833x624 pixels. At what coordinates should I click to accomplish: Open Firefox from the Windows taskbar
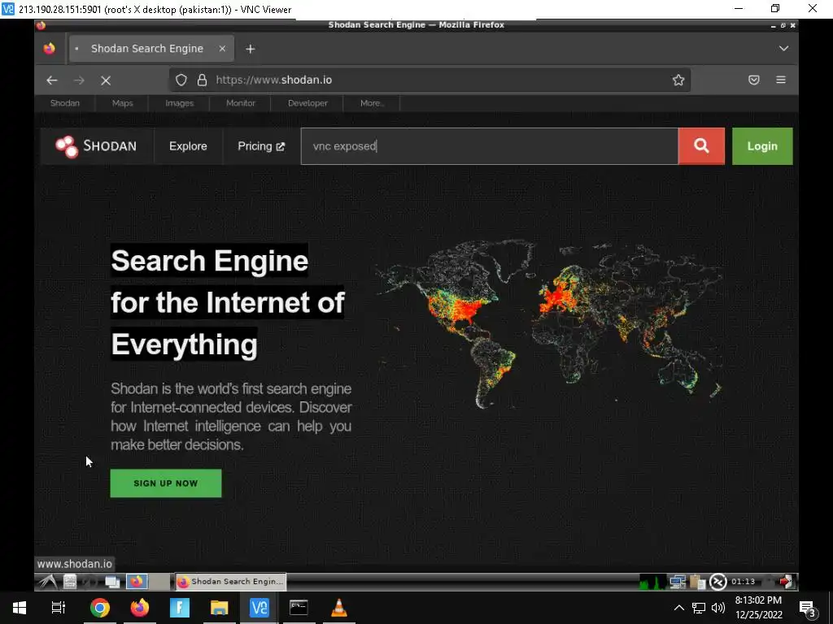[140, 608]
